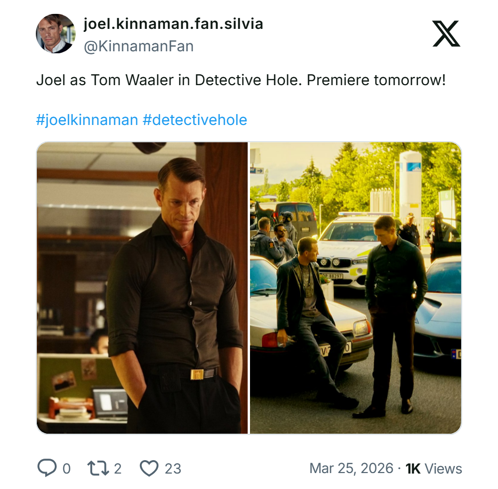Click the words "Detective Hole" in the post text
Viewport: 498px width, 489px height.
pyautogui.click(x=248, y=80)
